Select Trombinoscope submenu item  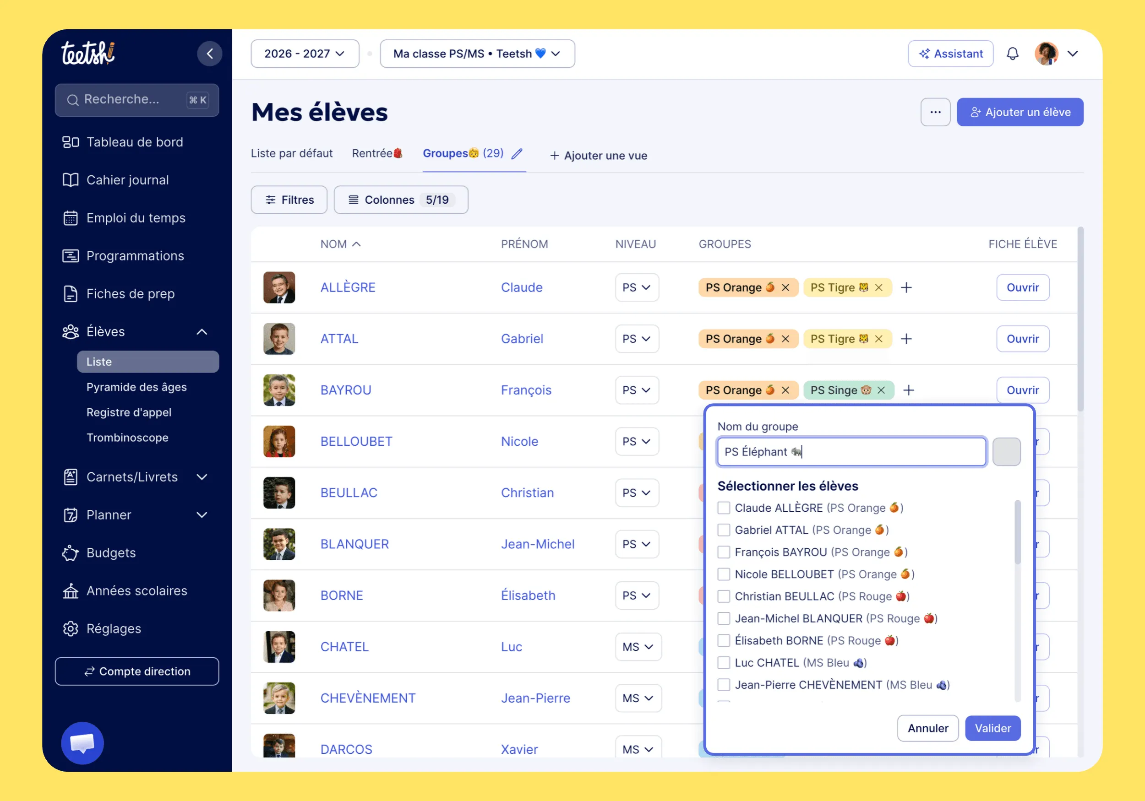click(x=128, y=438)
